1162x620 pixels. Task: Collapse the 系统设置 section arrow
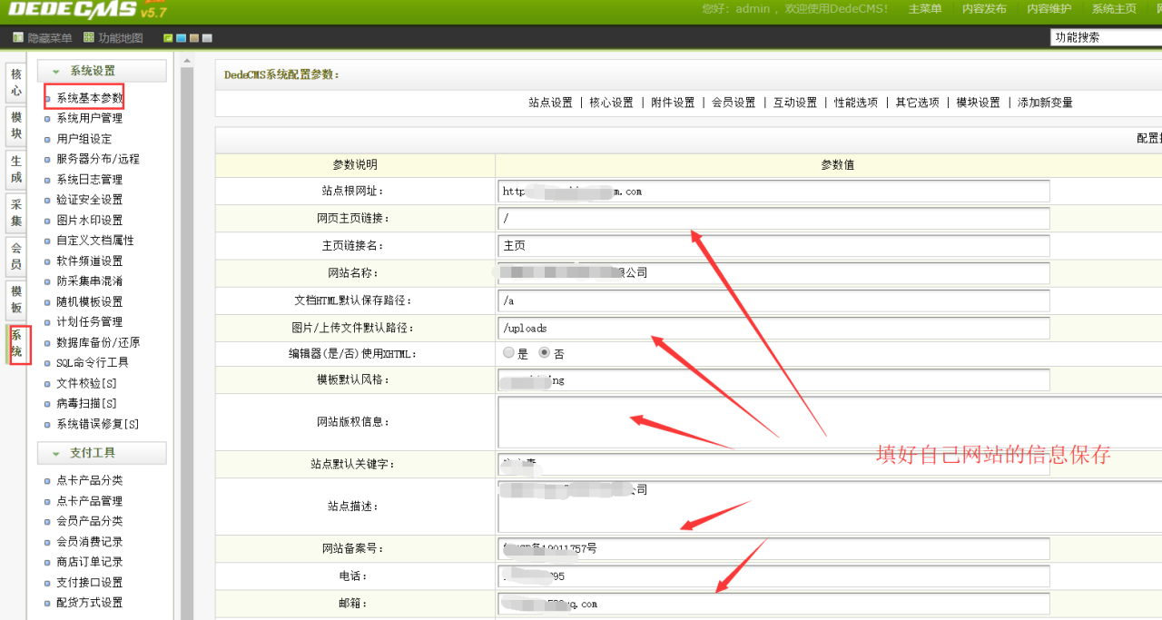click(x=56, y=71)
